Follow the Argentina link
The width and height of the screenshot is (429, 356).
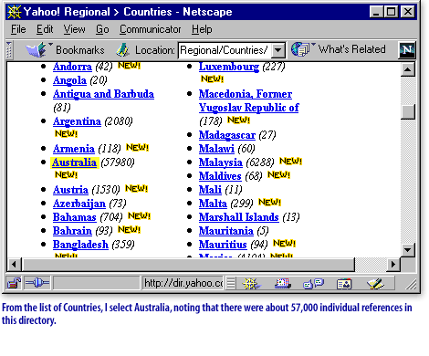click(77, 121)
